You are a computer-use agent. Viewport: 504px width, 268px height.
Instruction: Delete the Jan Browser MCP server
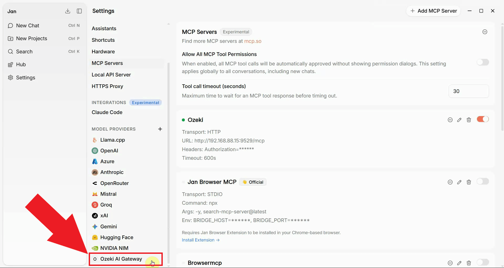coord(469,182)
